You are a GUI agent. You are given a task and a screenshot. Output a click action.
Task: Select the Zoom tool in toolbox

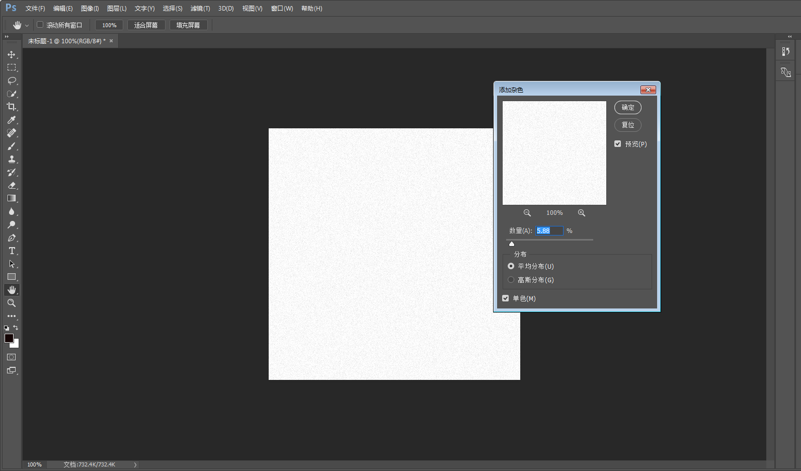pyautogui.click(x=12, y=303)
